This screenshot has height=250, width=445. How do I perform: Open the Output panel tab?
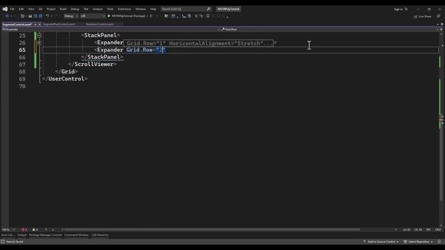(x=22, y=235)
